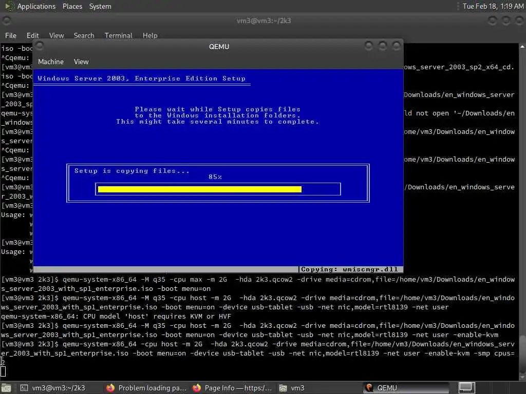This screenshot has width=526, height=394.
Task: Open the terminal Help menu
Action: [150, 35]
